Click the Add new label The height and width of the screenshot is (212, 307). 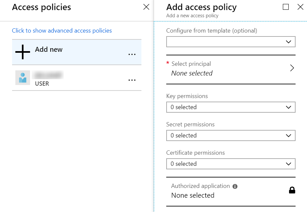pos(49,49)
